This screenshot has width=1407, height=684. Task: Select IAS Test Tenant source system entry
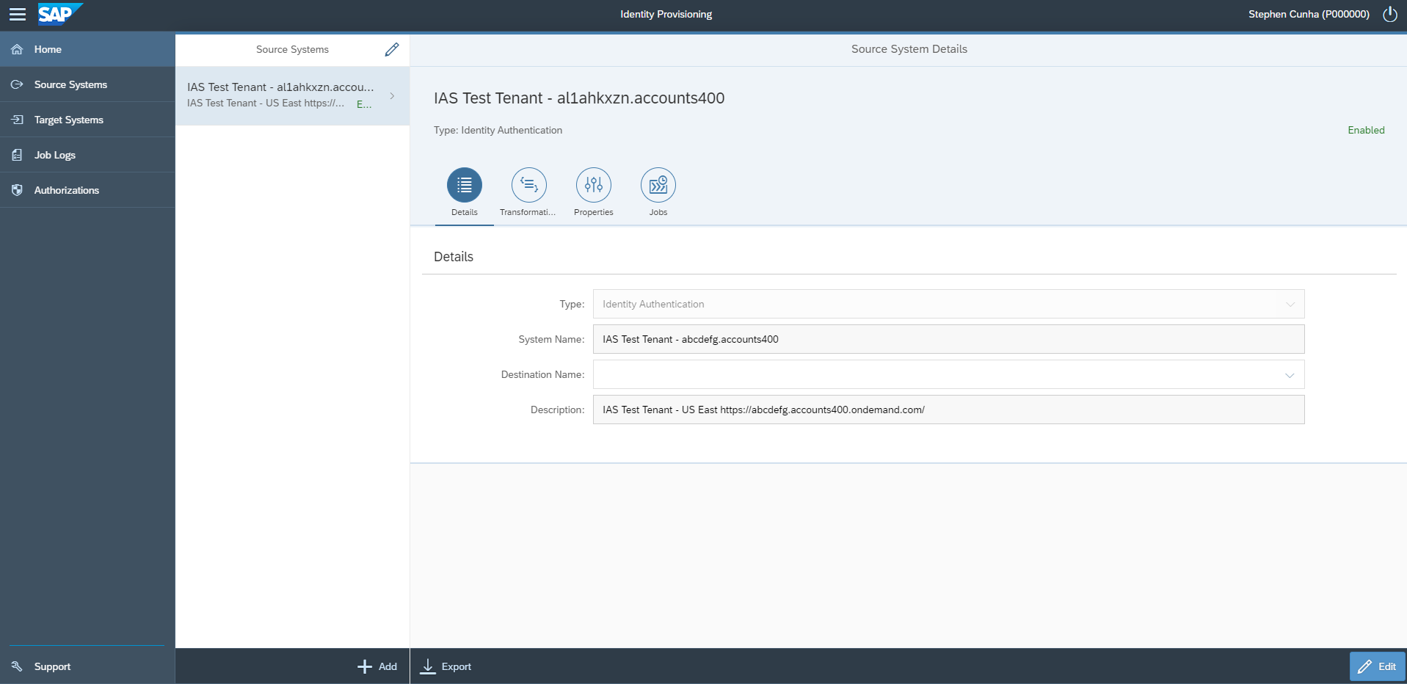tap(292, 95)
